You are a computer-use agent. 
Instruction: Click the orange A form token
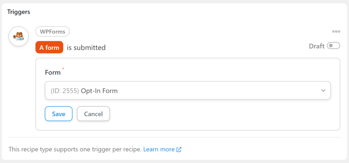49,47
